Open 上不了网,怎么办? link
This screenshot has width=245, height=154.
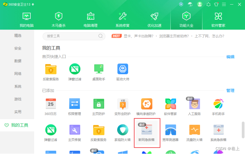(x=209, y=36)
